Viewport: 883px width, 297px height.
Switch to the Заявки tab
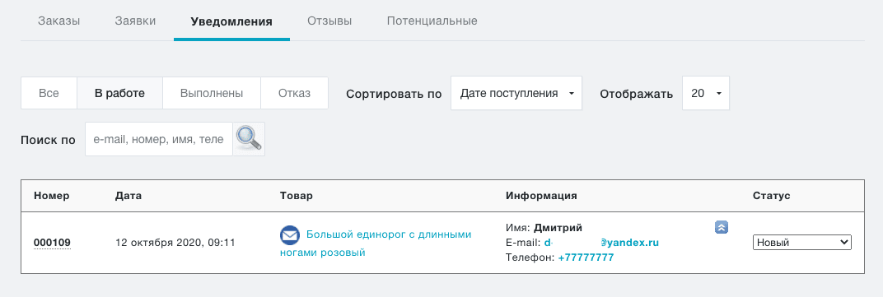pos(135,21)
